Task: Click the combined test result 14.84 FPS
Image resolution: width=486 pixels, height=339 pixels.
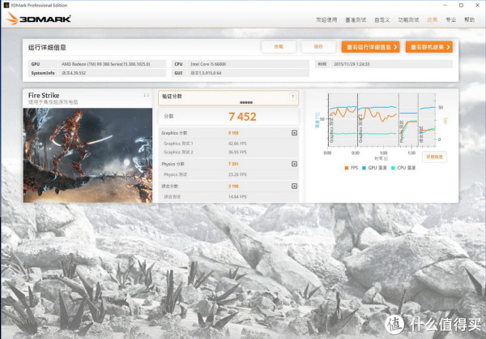Action: (237, 197)
